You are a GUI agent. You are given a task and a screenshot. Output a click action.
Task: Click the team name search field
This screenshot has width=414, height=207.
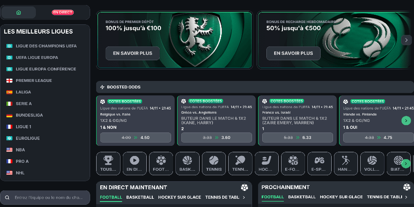click(x=45, y=197)
